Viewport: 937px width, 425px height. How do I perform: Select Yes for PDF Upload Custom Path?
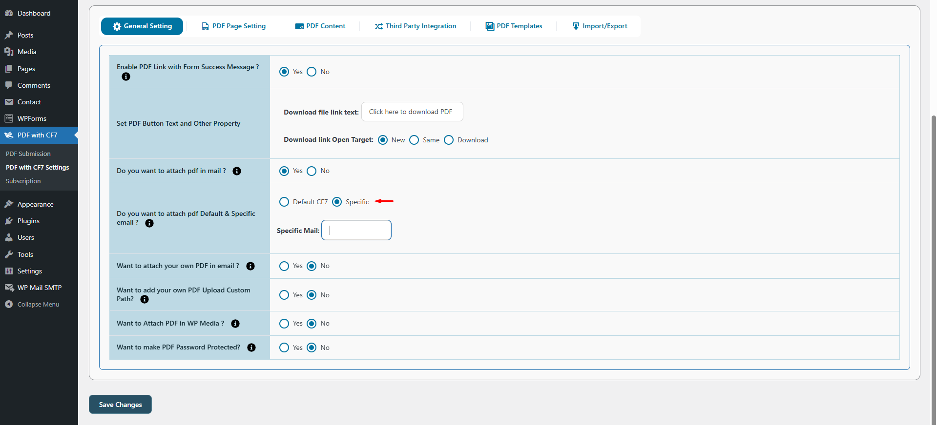pyautogui.click(x=284, y=295)
